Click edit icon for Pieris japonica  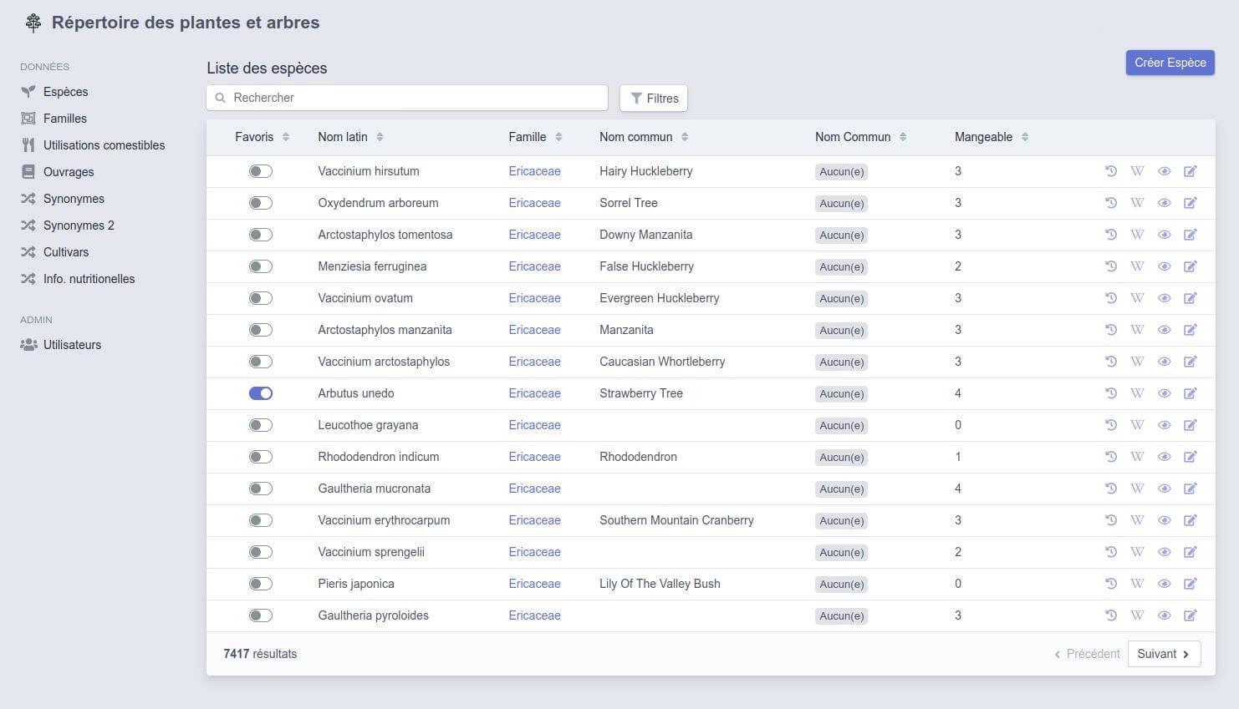click(x=1191, y=584)
